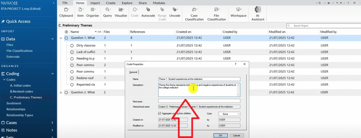The image size is (361, 138).
Task: Open File Classifications in sidebar
Action: tap(20, 51)
